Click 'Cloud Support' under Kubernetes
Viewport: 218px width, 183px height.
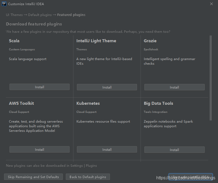pyautogui.click(x=86, y=112)
